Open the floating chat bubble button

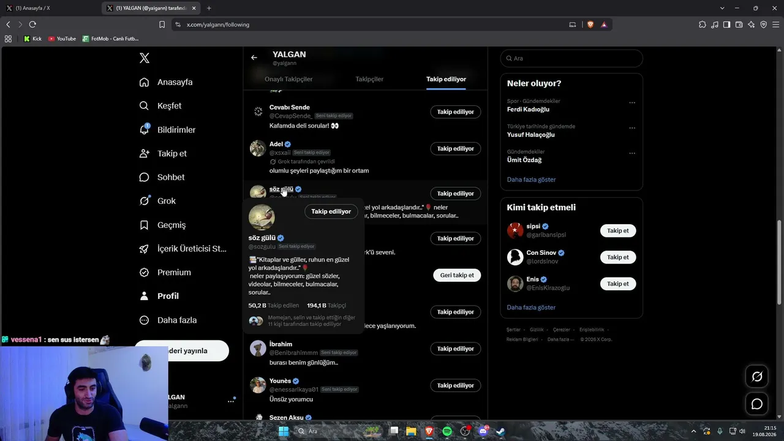coord(757,404)
